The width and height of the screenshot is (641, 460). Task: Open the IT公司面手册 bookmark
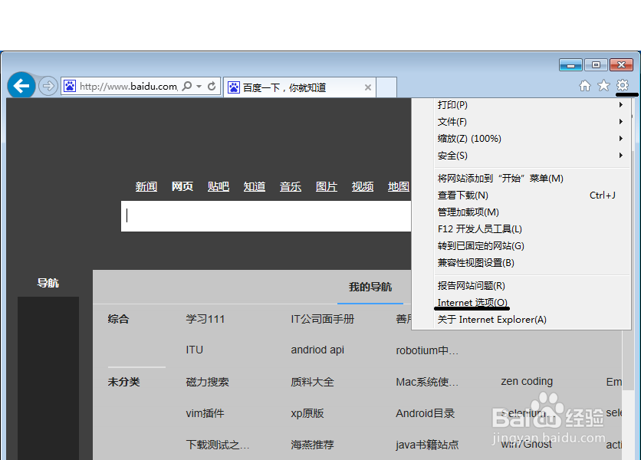pyautogui.click(x=323, y=319)
